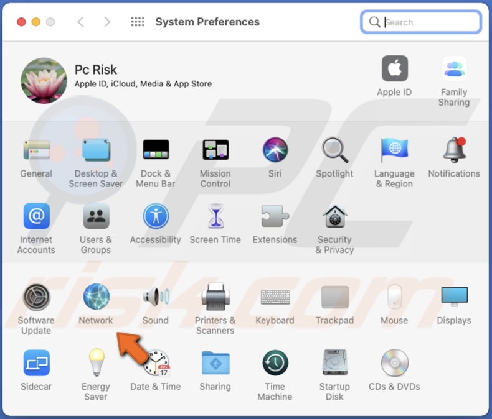
Task: Open the Accessibility pane
Action: pos(156,216)
